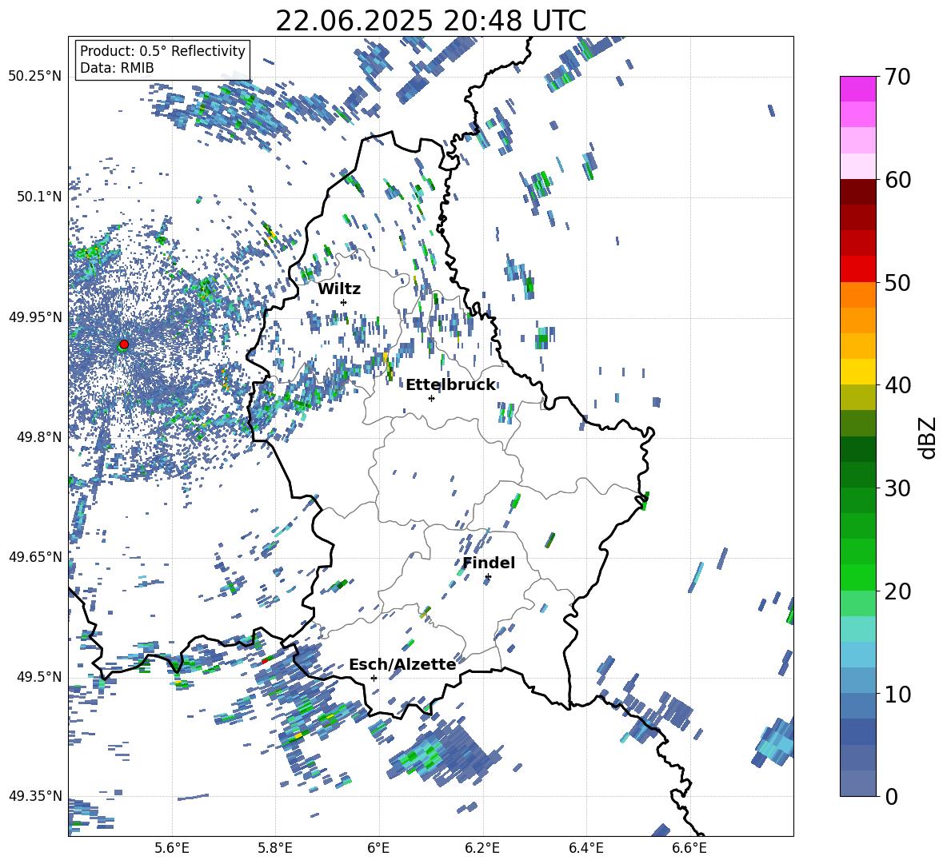Click the 6.4°E longitude label

click(x=585, y=848)
